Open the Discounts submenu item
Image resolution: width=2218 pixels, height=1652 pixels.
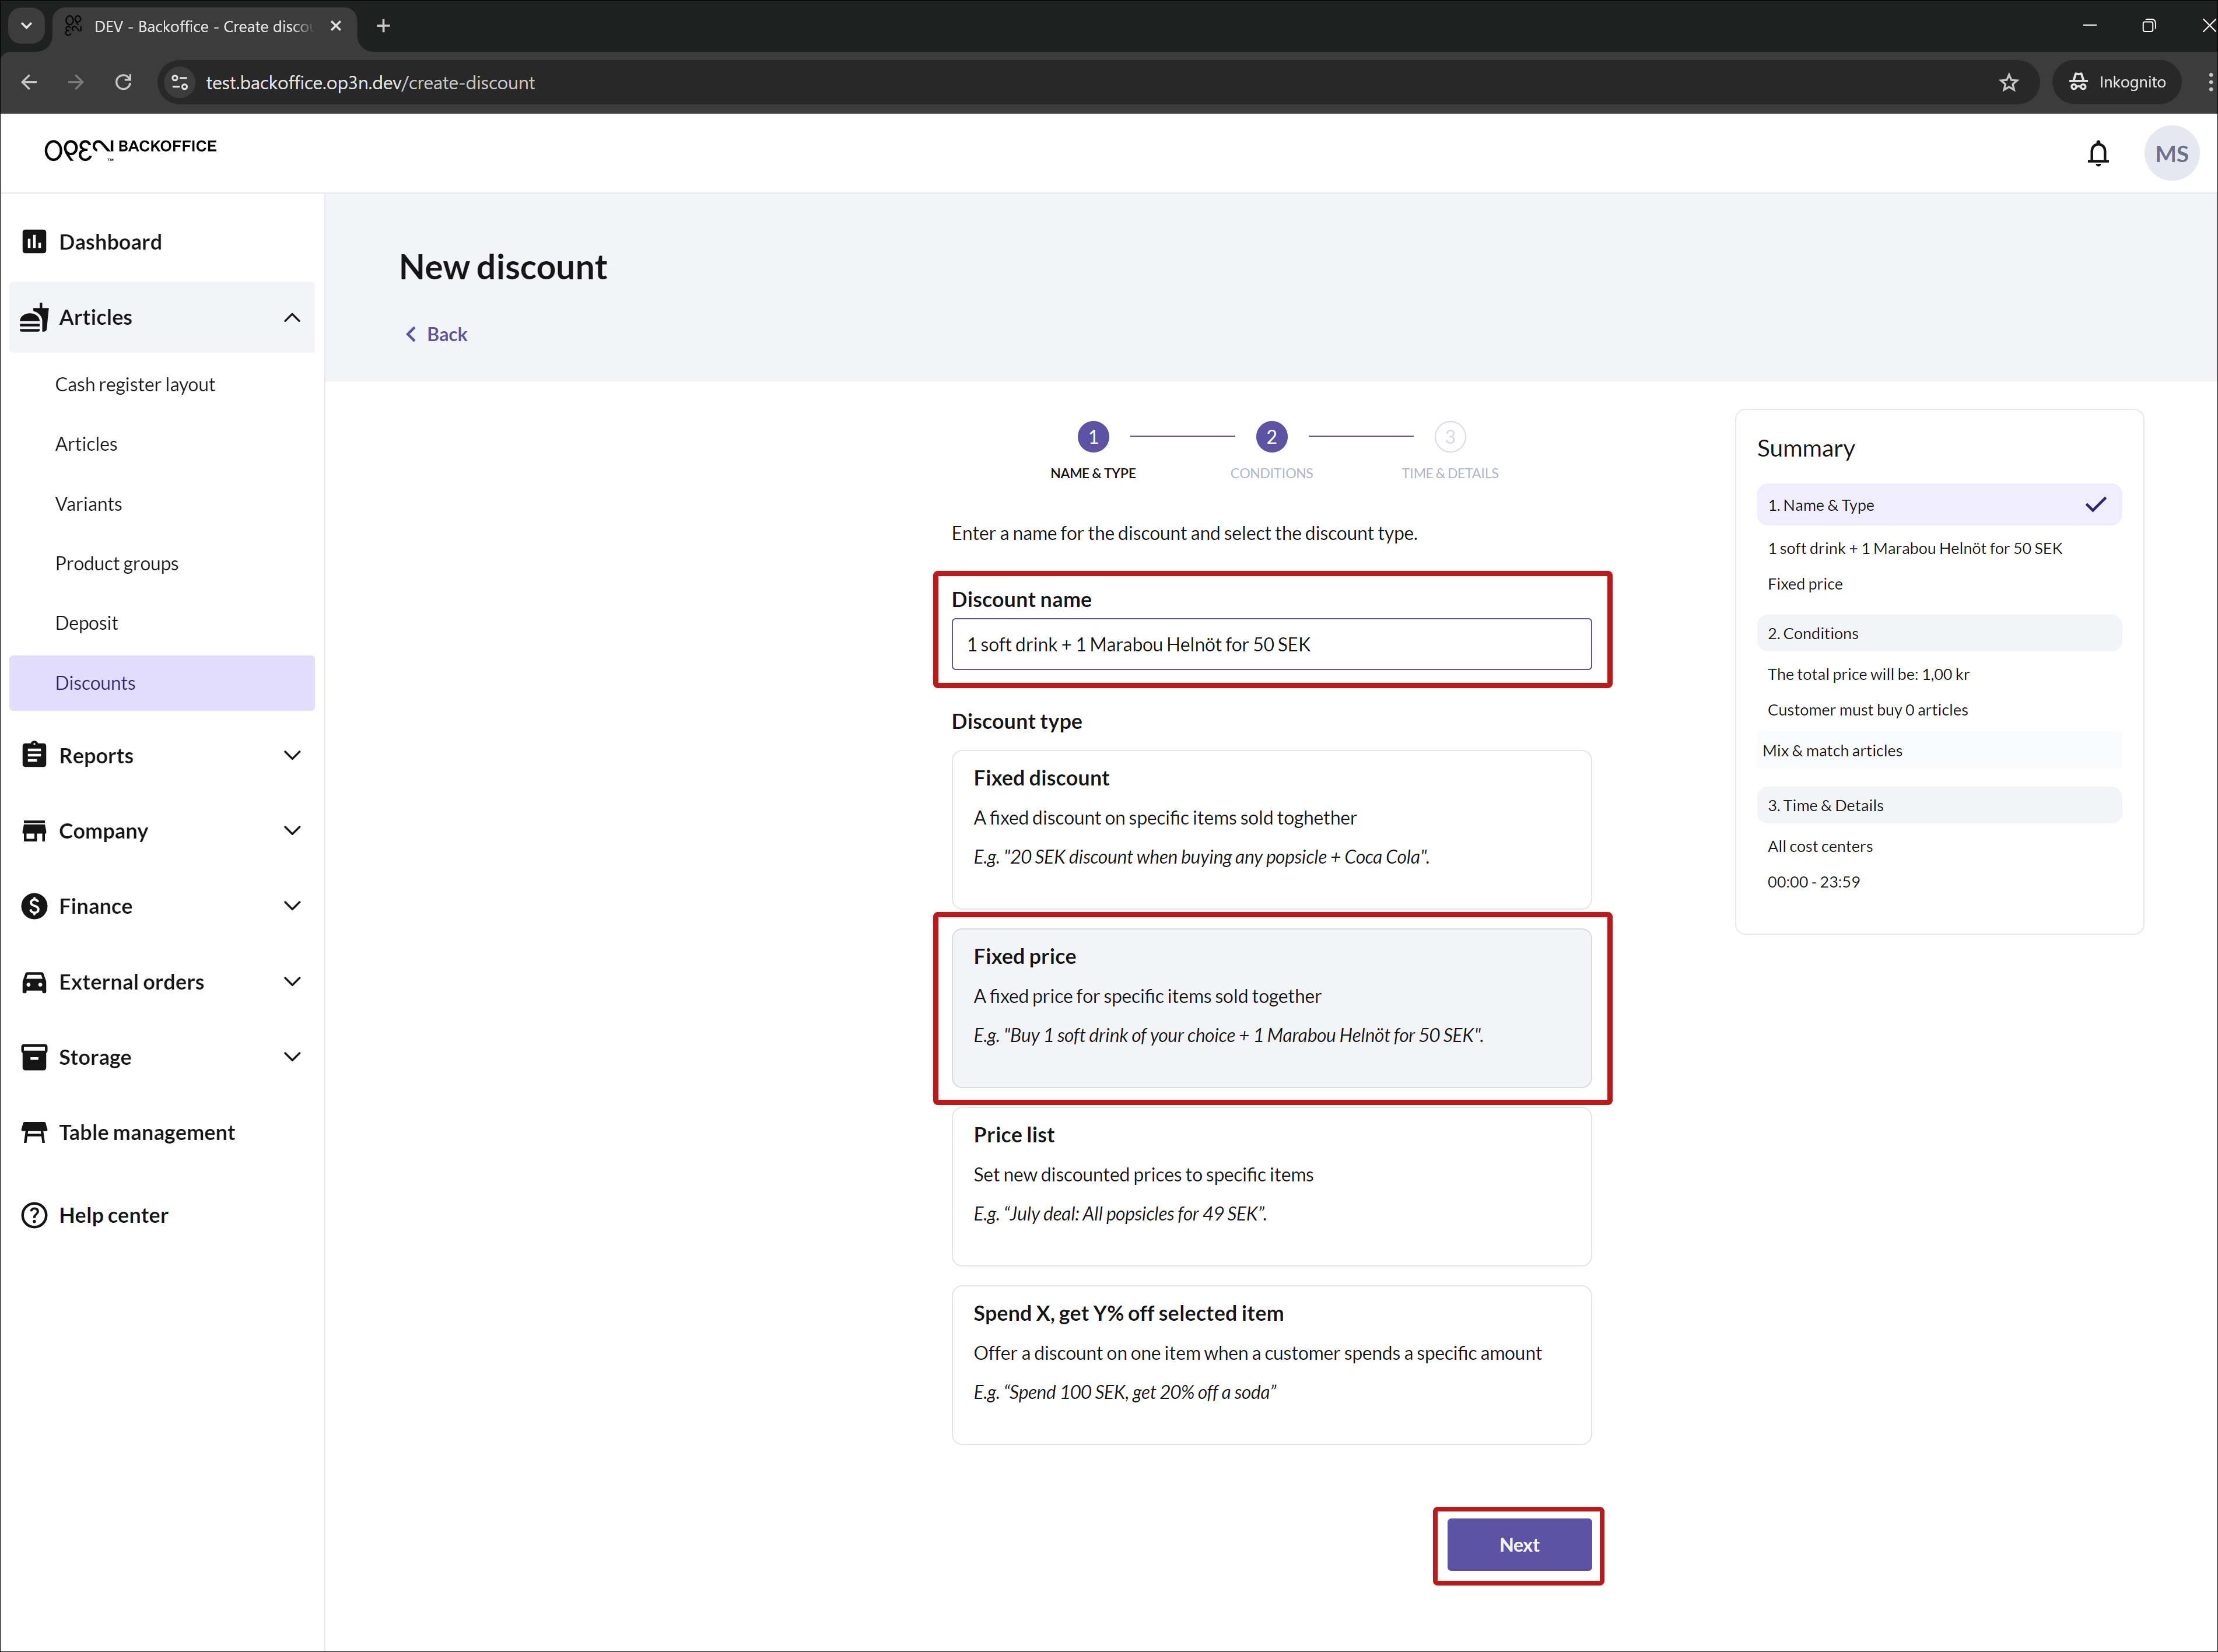click(x=162, y=683)
